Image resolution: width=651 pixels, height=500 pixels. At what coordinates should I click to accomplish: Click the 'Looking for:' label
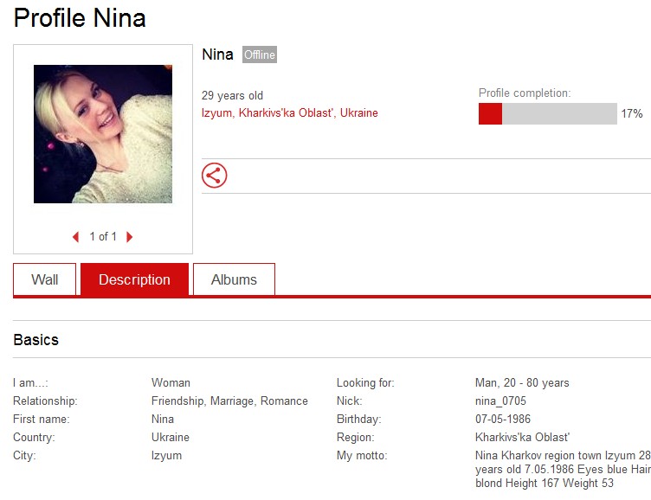pos(365,382)
